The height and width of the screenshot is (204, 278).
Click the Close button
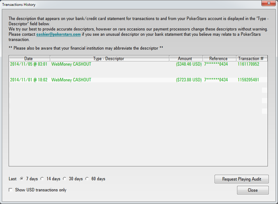click(x=253, y=190)
